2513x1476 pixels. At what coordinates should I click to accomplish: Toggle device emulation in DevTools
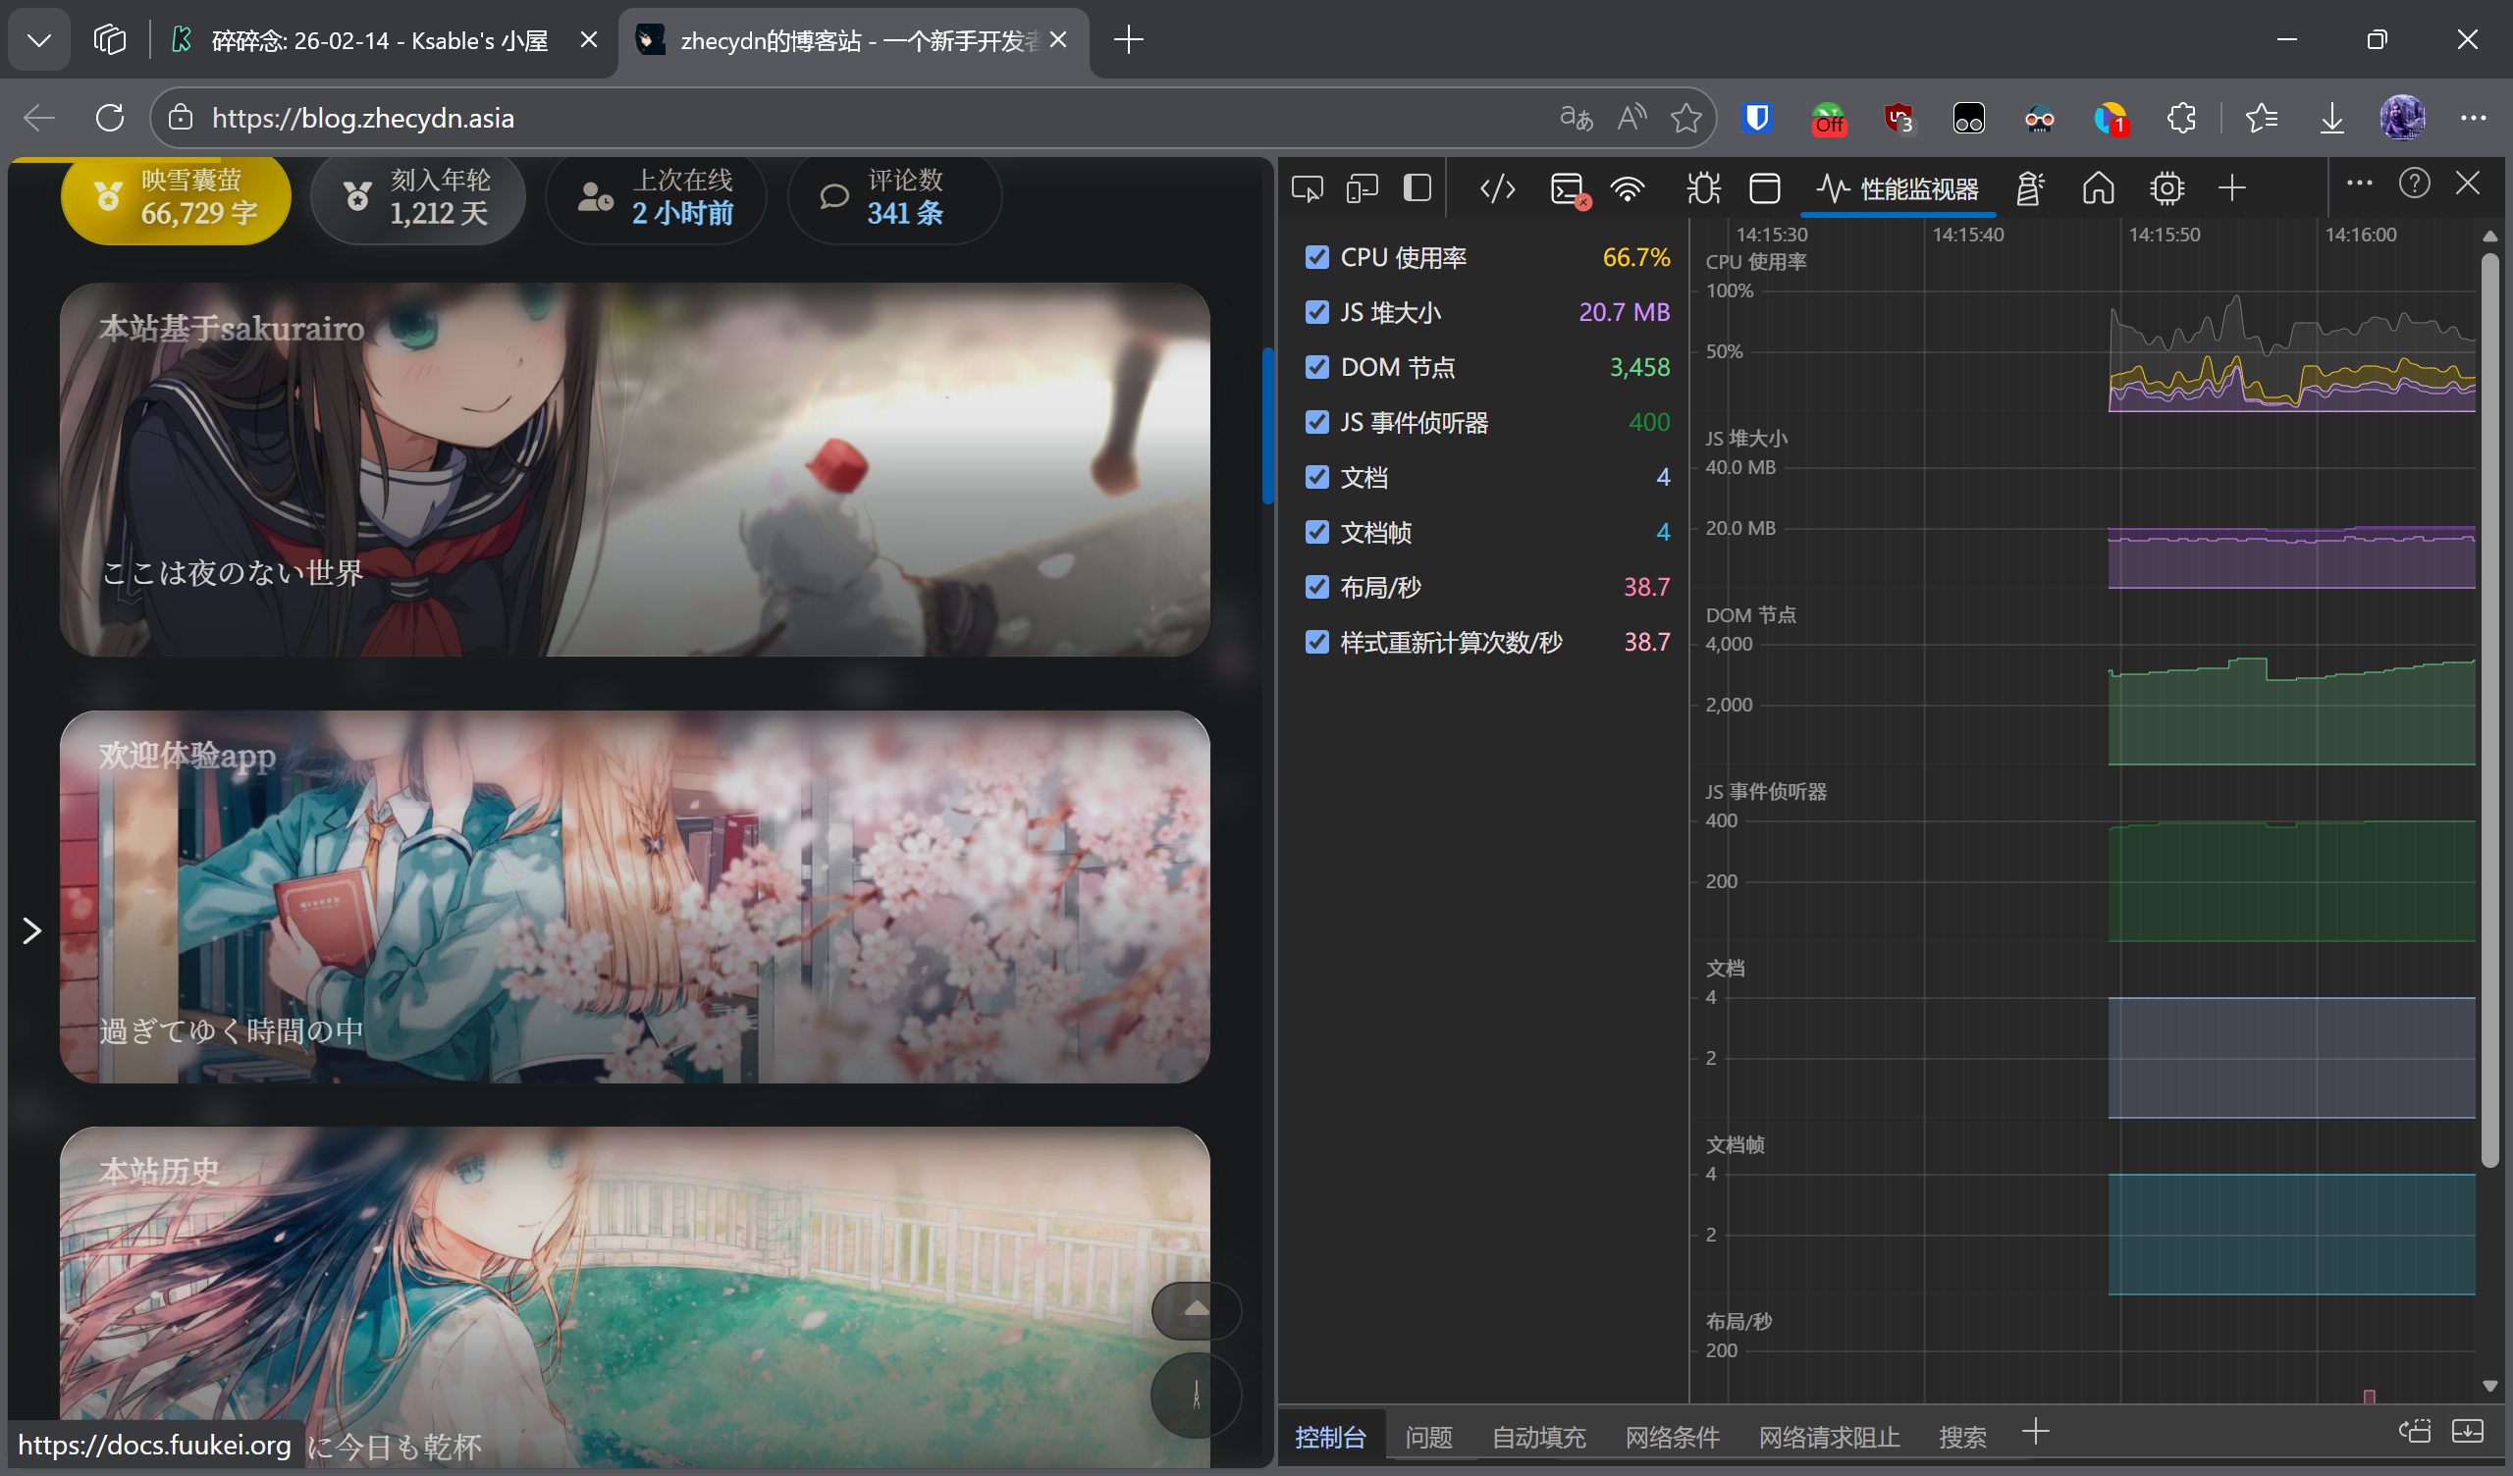[x=1362, y=188]
